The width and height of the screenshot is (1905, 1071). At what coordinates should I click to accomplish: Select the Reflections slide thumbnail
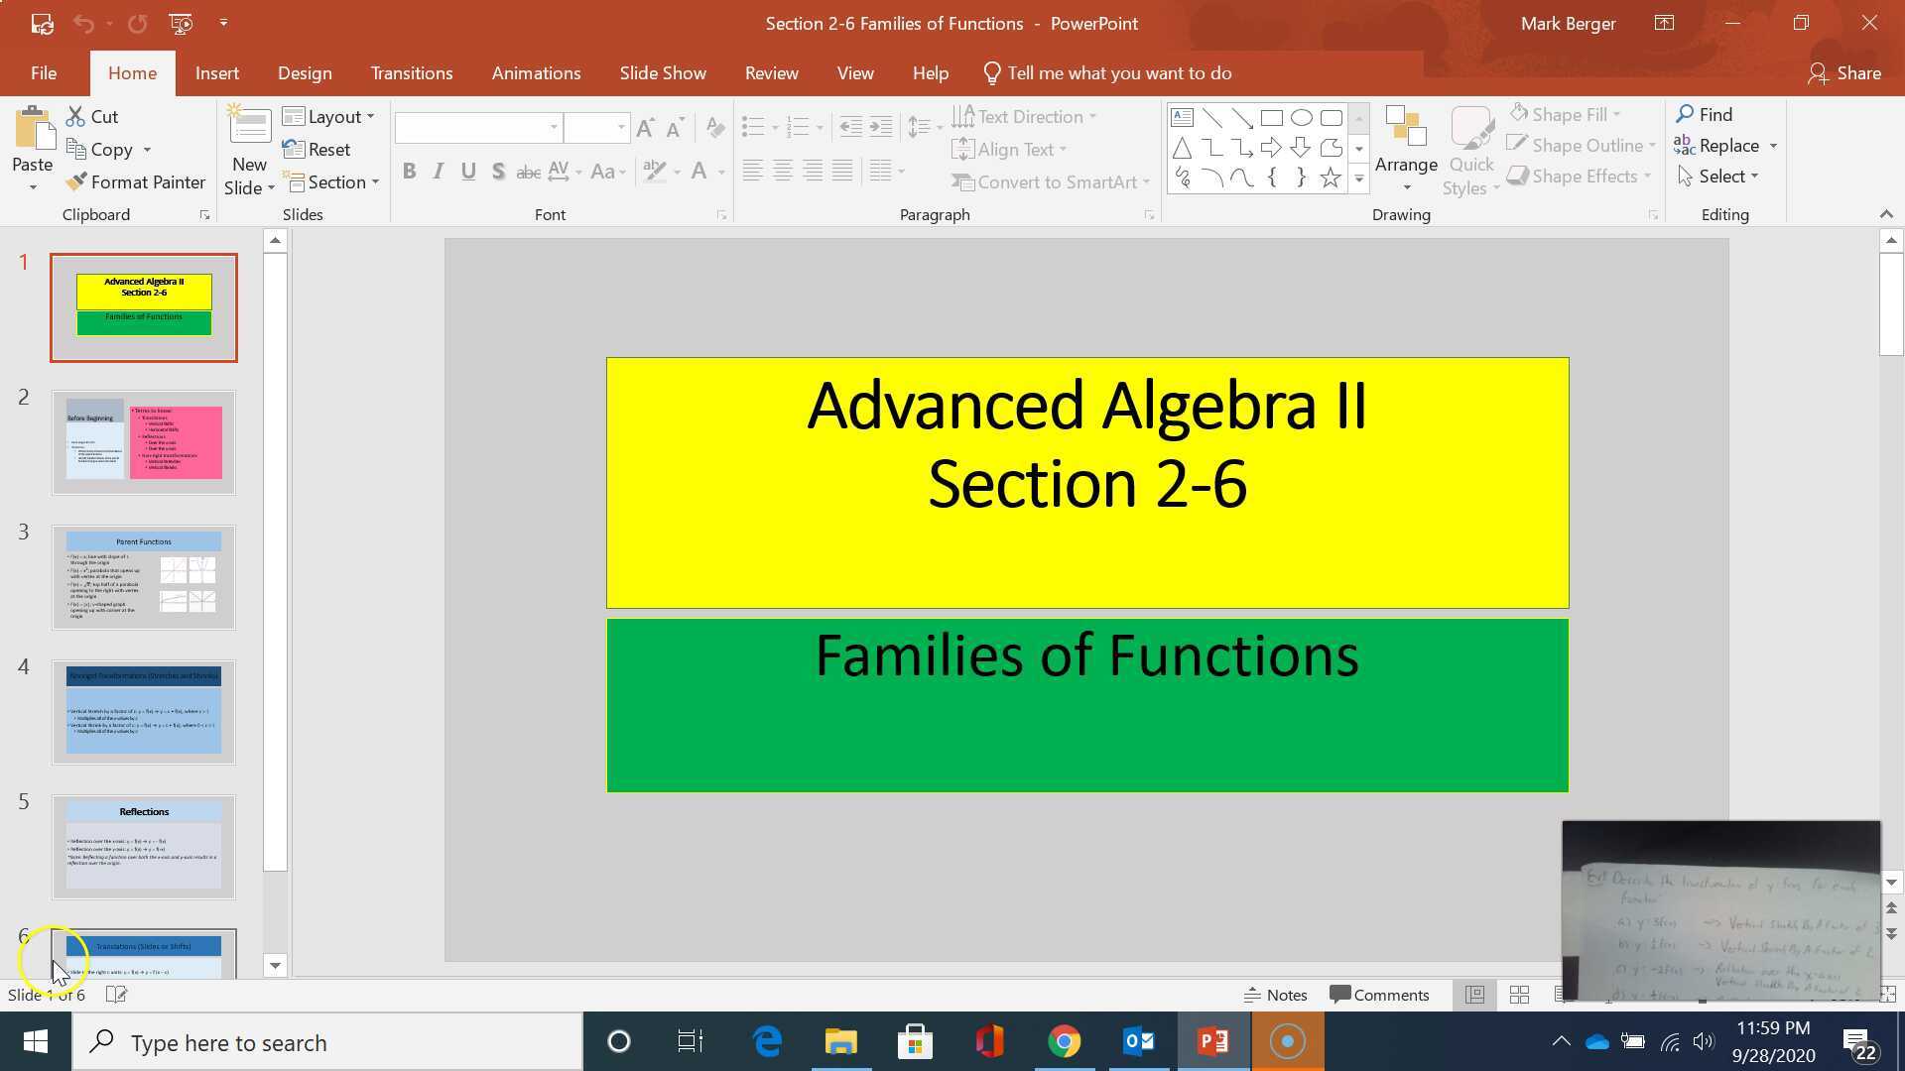point(144,847)
